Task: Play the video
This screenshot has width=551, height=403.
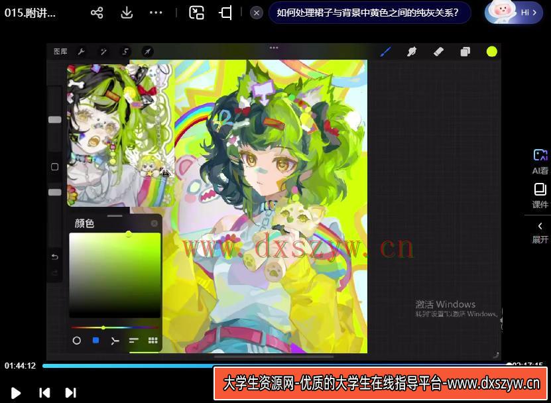Action: coord(16,392)
